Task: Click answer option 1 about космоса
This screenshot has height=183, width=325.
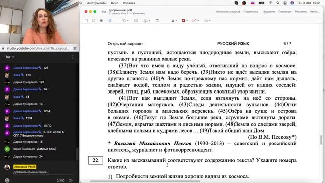Action: coord(178,176)
